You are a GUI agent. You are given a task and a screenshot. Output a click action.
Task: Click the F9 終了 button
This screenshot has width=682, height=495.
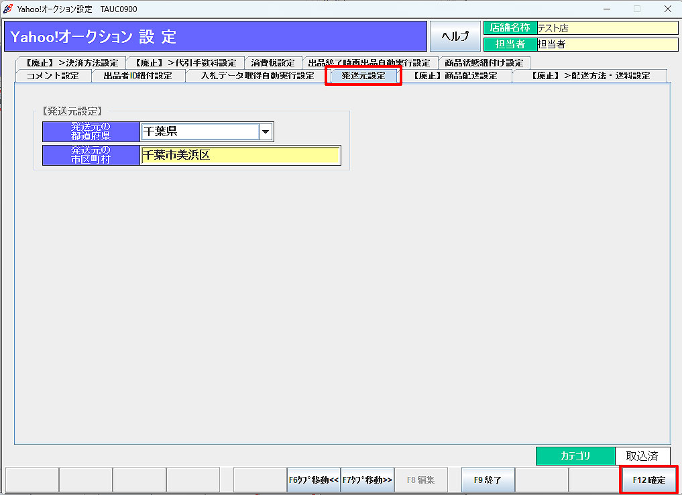point(488,480)
